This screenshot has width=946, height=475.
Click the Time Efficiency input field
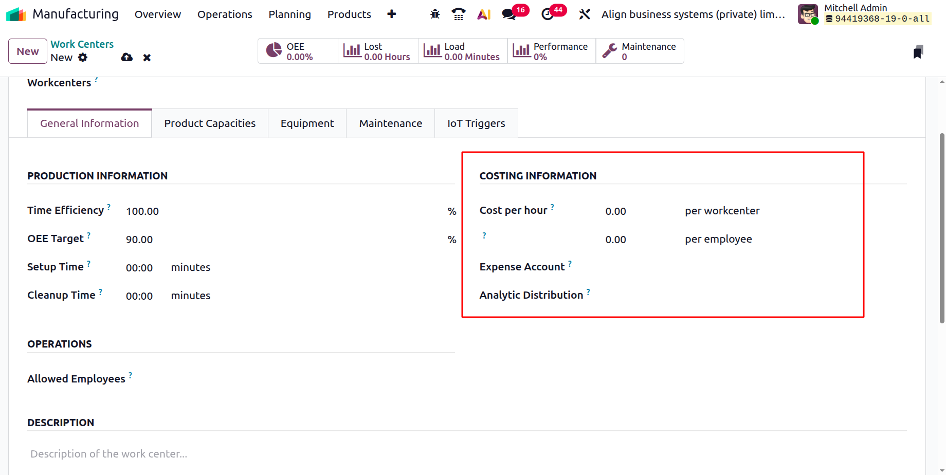coord(283,211)
